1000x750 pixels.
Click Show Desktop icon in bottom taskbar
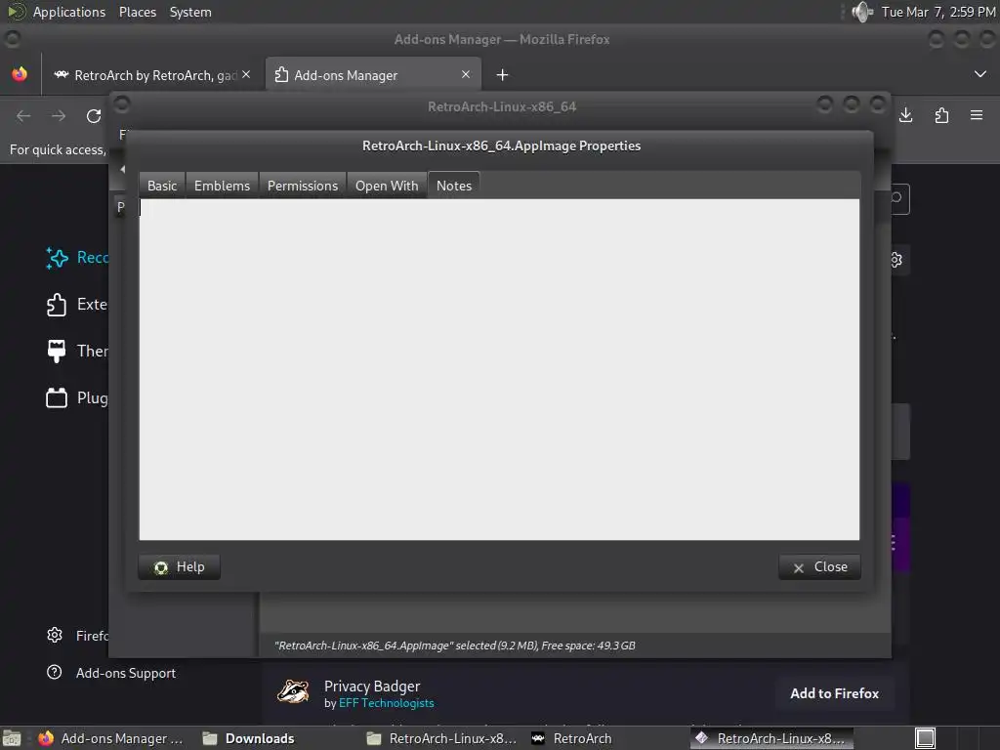point(12,738)
